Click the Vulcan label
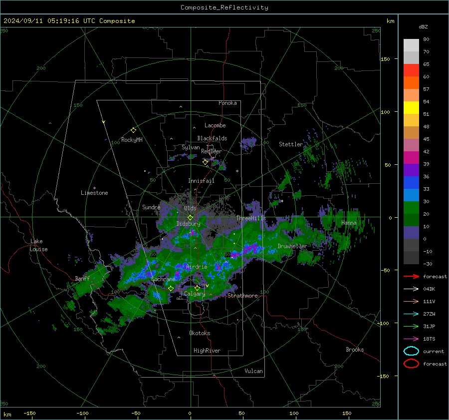449x420 pixels. click(254, 371)
